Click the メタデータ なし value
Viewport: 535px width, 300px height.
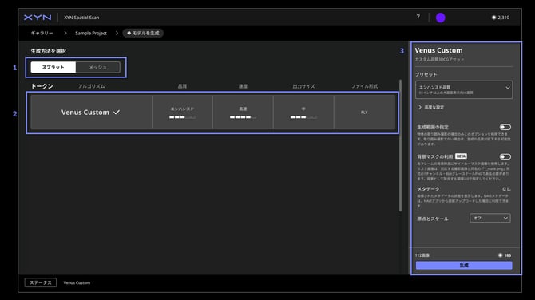(506, 189)
